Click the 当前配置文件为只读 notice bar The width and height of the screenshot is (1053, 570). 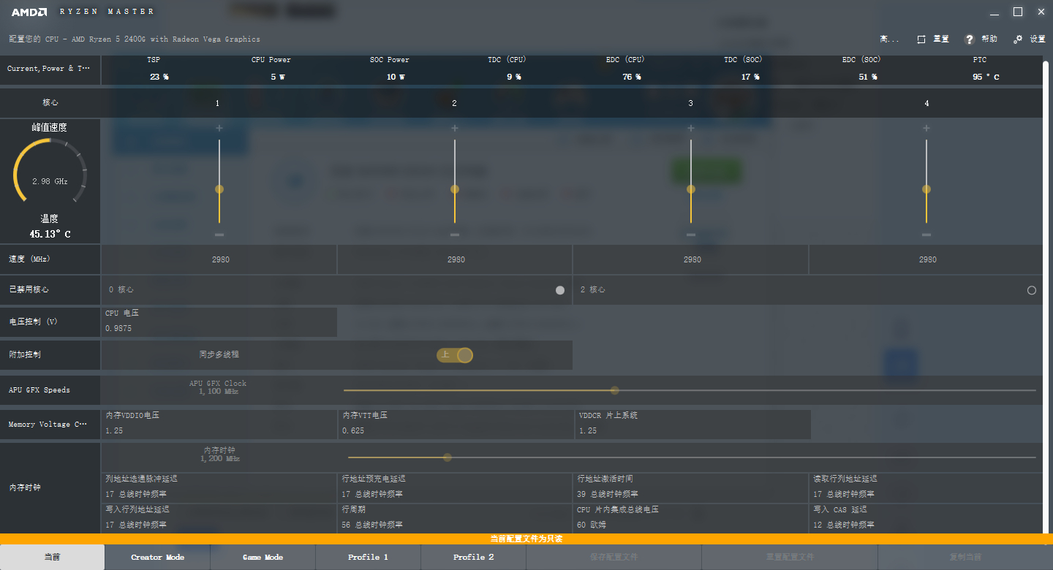[526, 539]
